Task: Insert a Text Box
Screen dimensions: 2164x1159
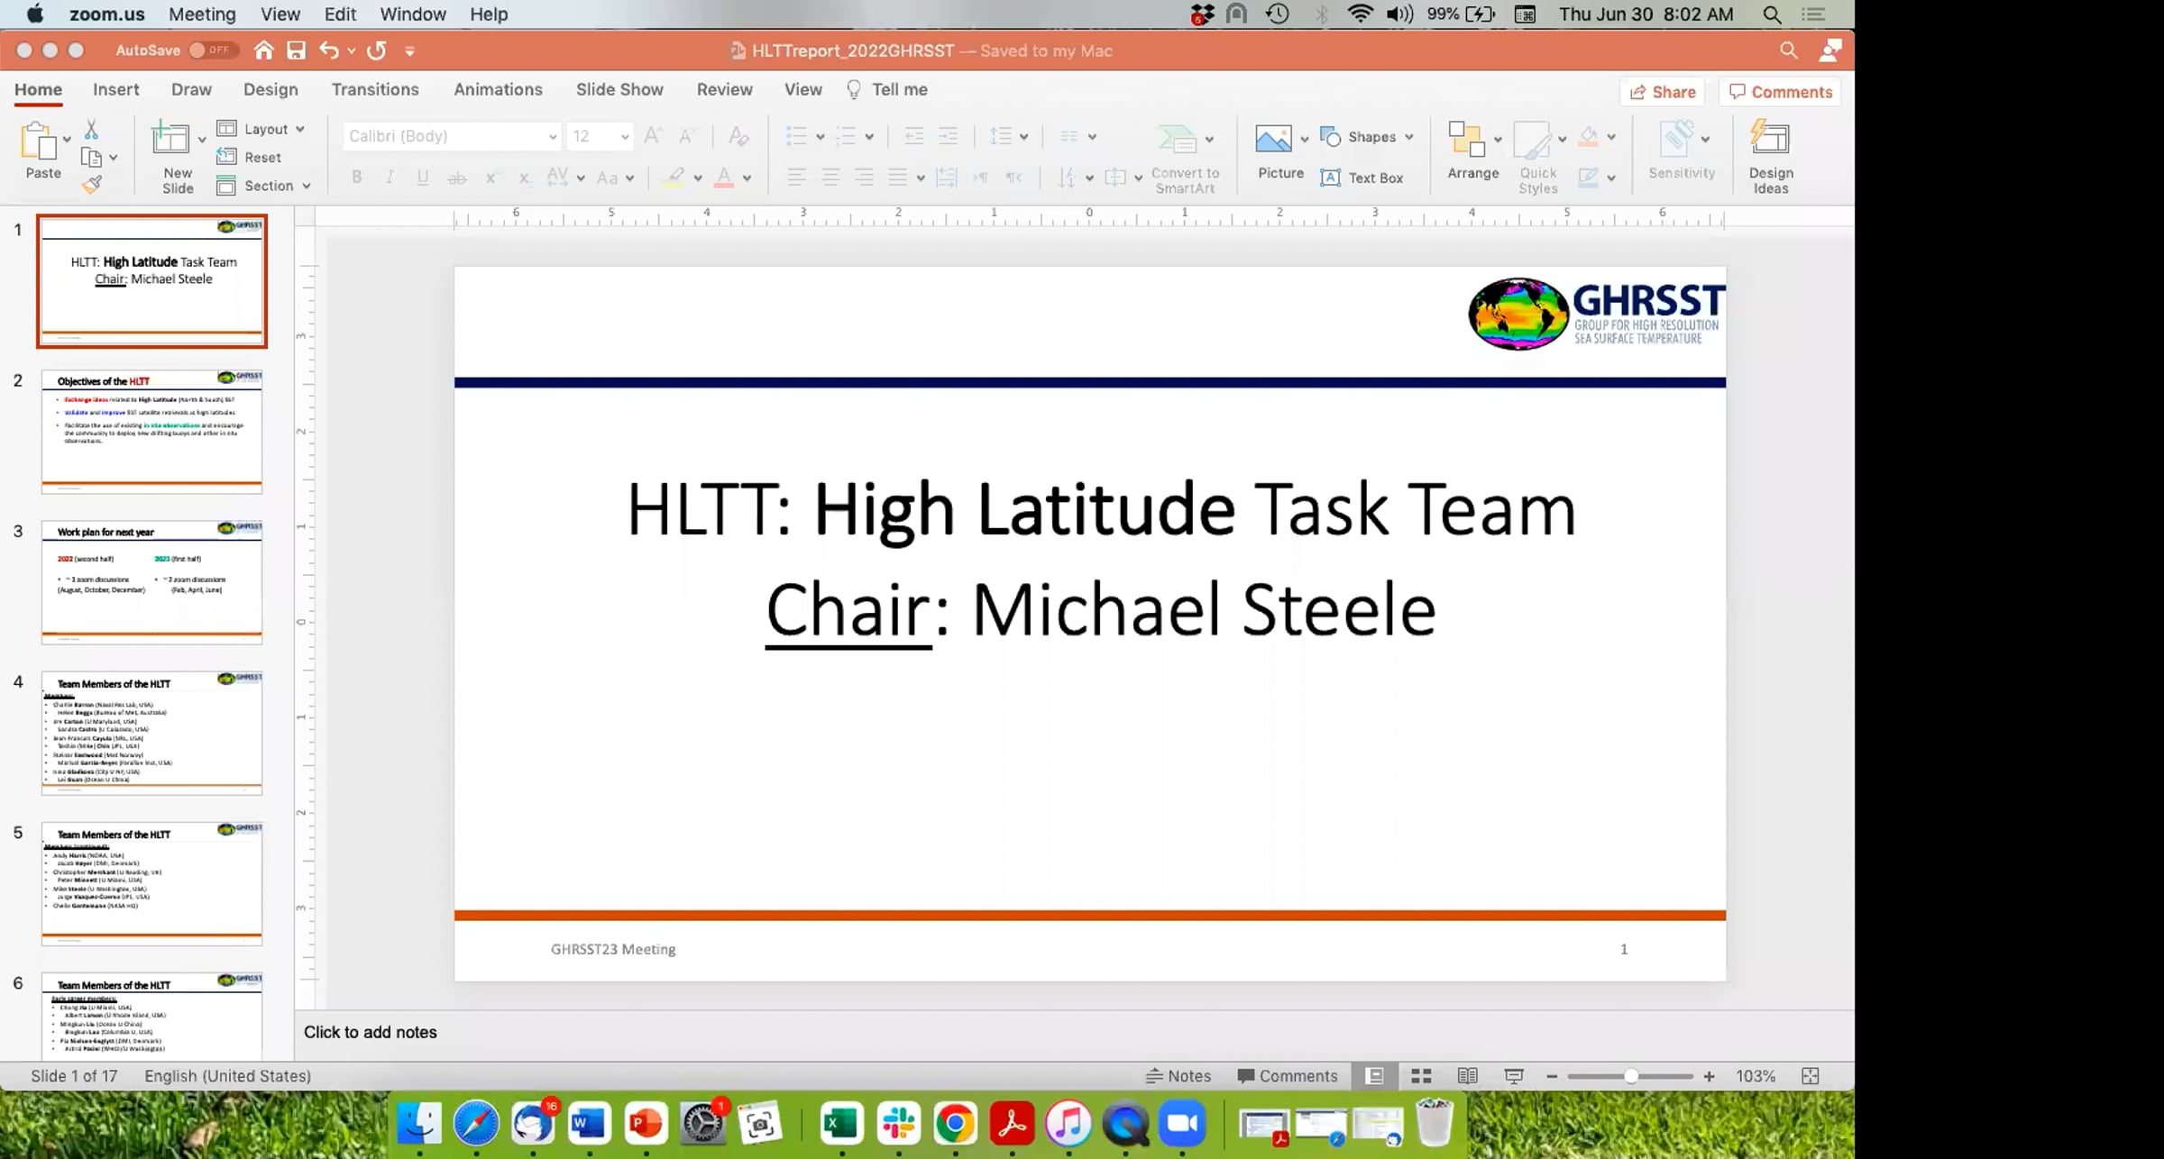Action: click(1362, 178)
